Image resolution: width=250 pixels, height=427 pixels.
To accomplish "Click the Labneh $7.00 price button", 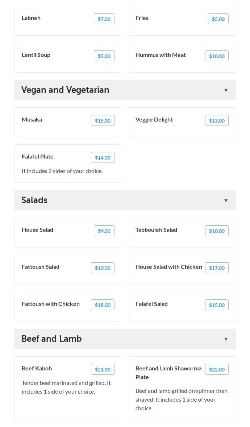I will click(x=104, y=19).
